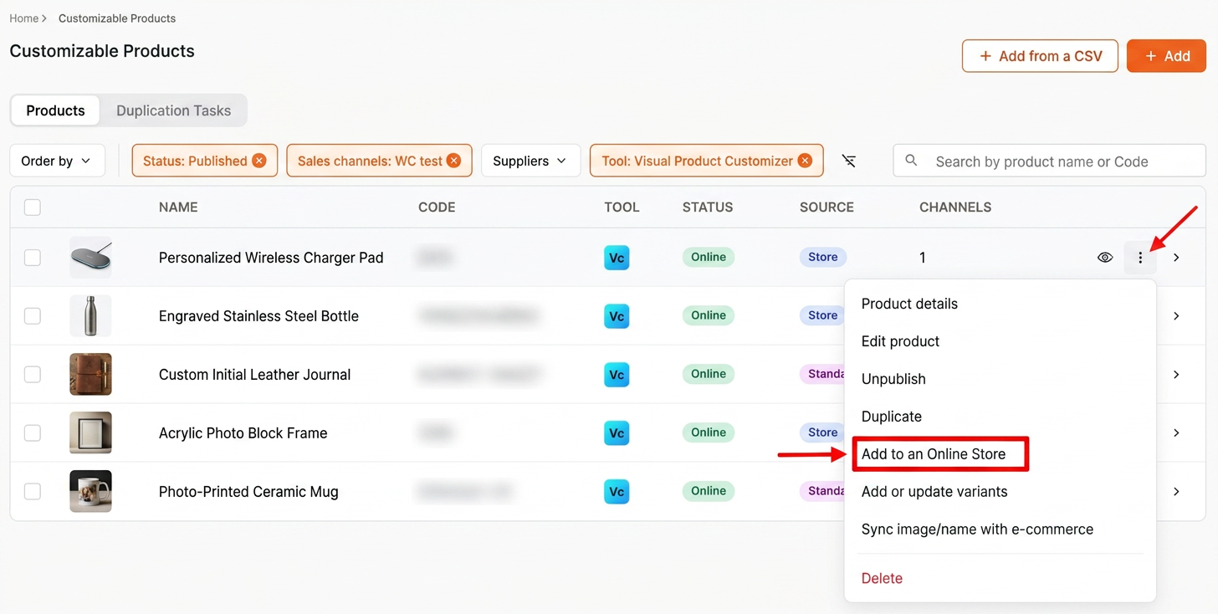Click the Vc tool icon for Wireless Charger Pad
This screenshot has width=1218, height=614.
[x=617, y=258]
